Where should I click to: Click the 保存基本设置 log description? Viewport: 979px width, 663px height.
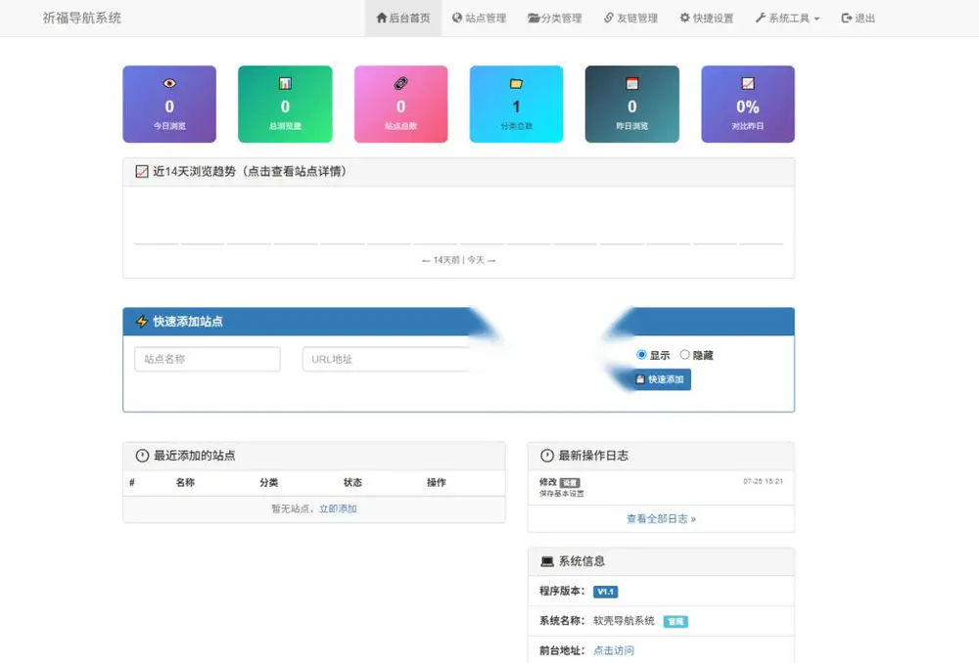tap(562, 494)
